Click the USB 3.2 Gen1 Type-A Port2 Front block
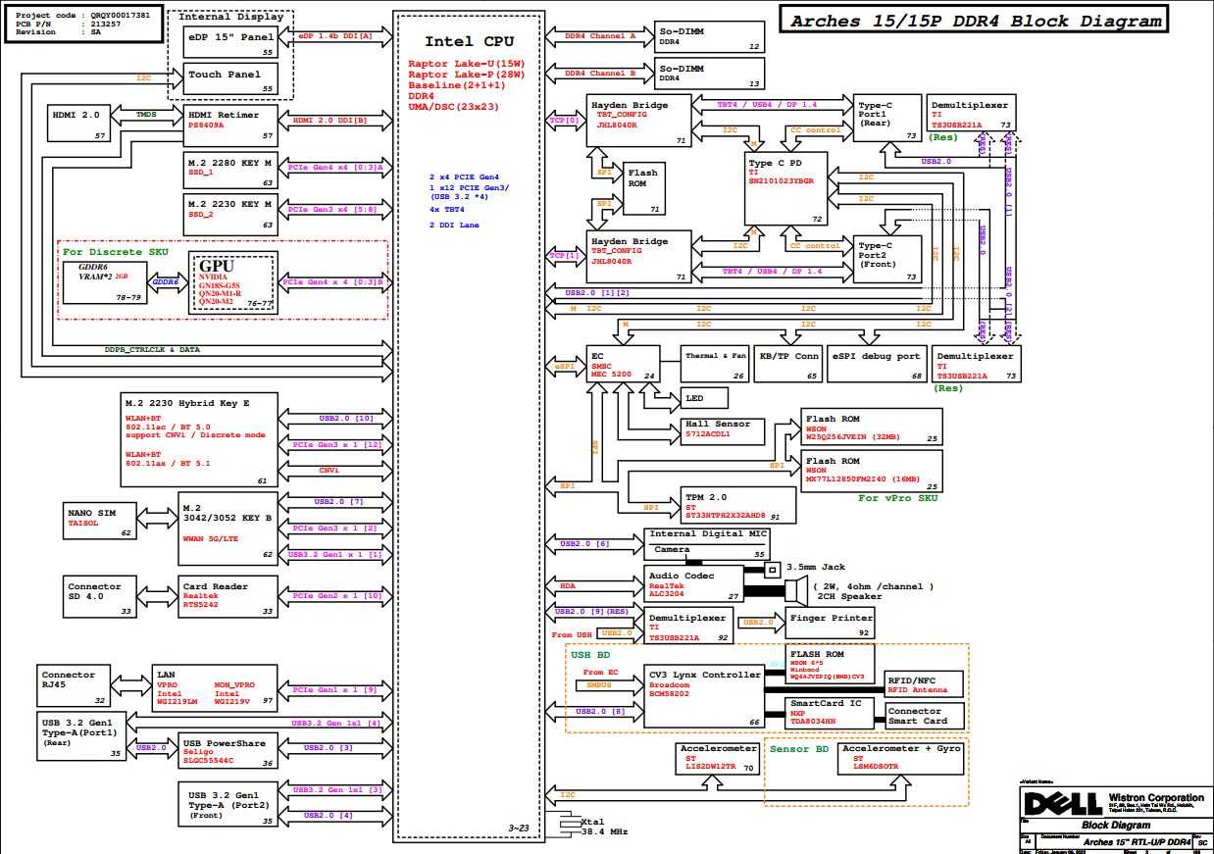 click(x=228, y=804)
